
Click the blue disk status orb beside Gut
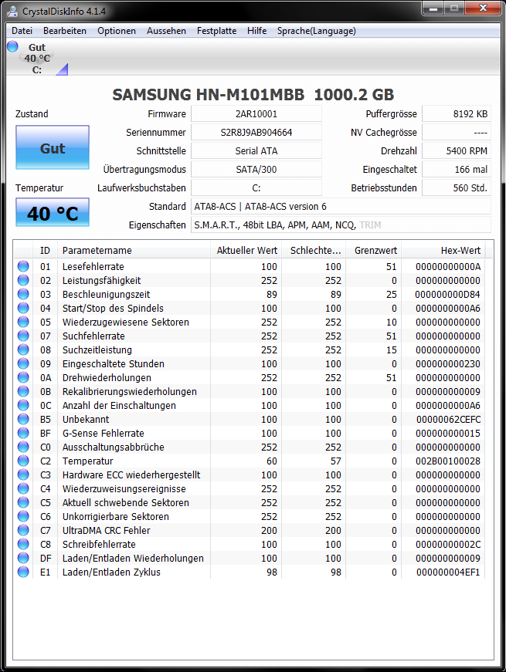pyautogui.click(x=13, y=46)
